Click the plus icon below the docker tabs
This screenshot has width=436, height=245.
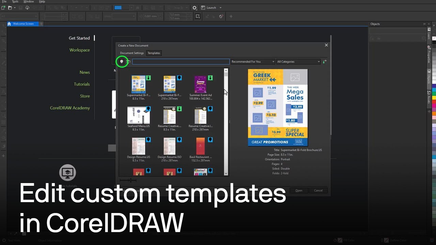click(x=429, y=111)
